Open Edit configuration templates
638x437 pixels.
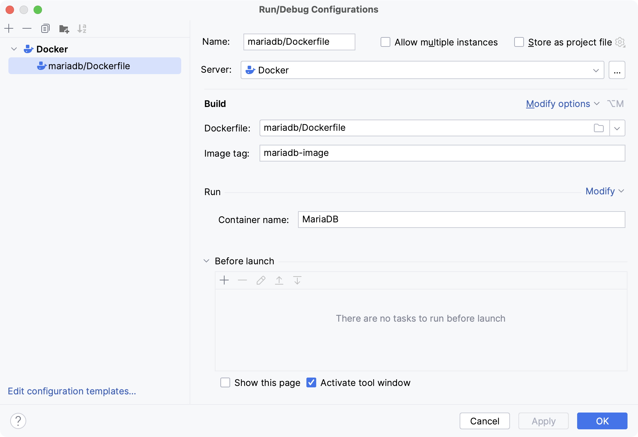pos(72,391)
